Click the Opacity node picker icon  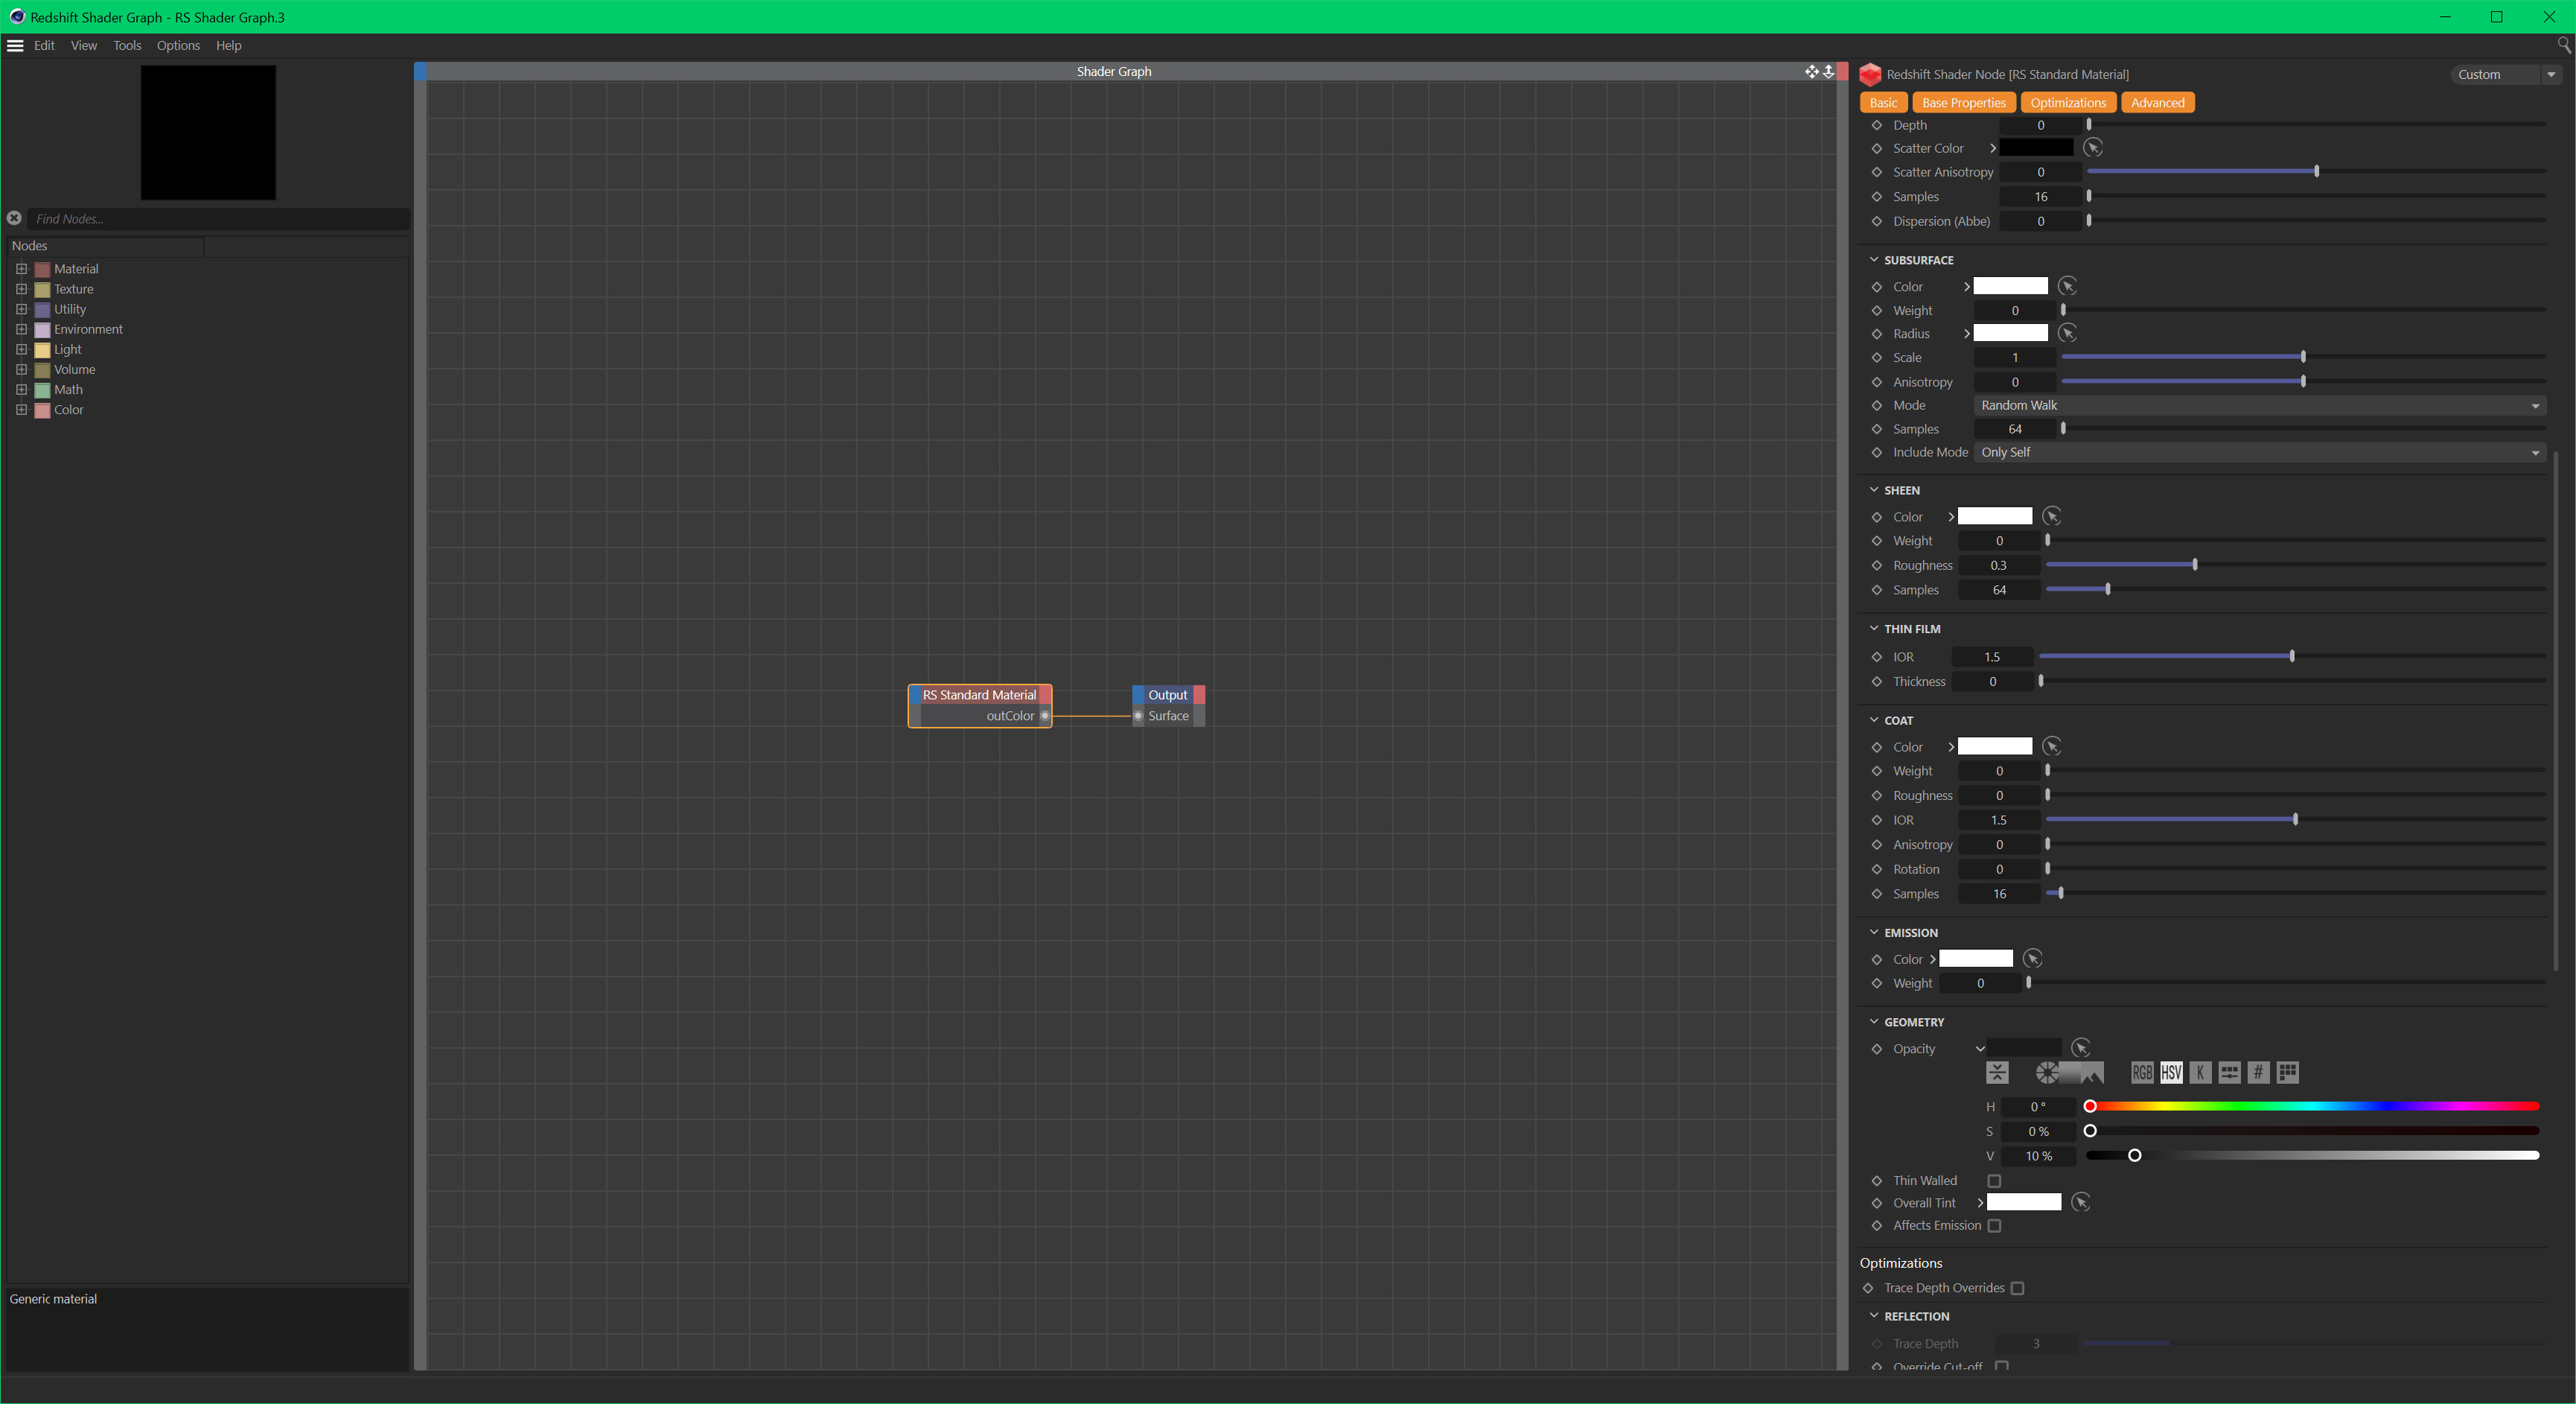pyautogui.click(x=2080, y=1048)
